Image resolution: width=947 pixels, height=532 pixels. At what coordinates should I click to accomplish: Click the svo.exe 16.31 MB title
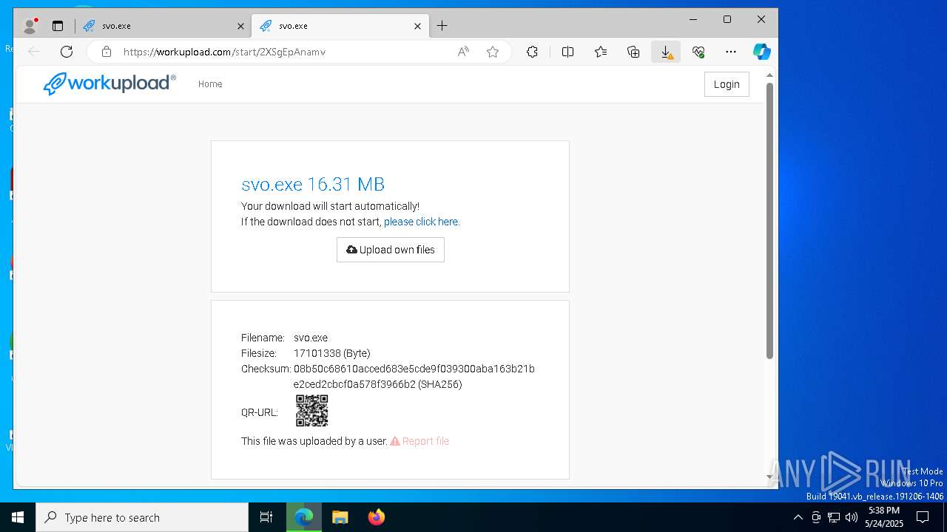(313, 184)
